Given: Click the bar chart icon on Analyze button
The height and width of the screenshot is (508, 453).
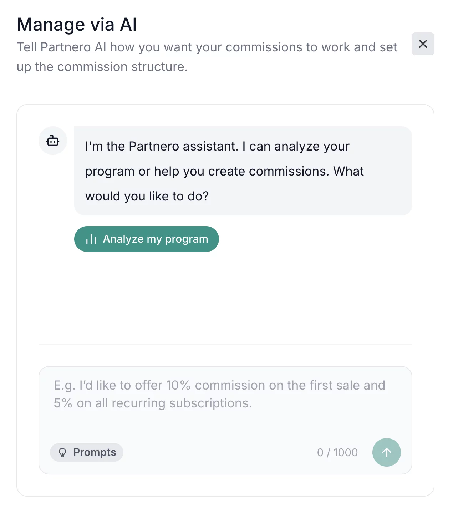Looking at the screenshot, I should 91,239.
